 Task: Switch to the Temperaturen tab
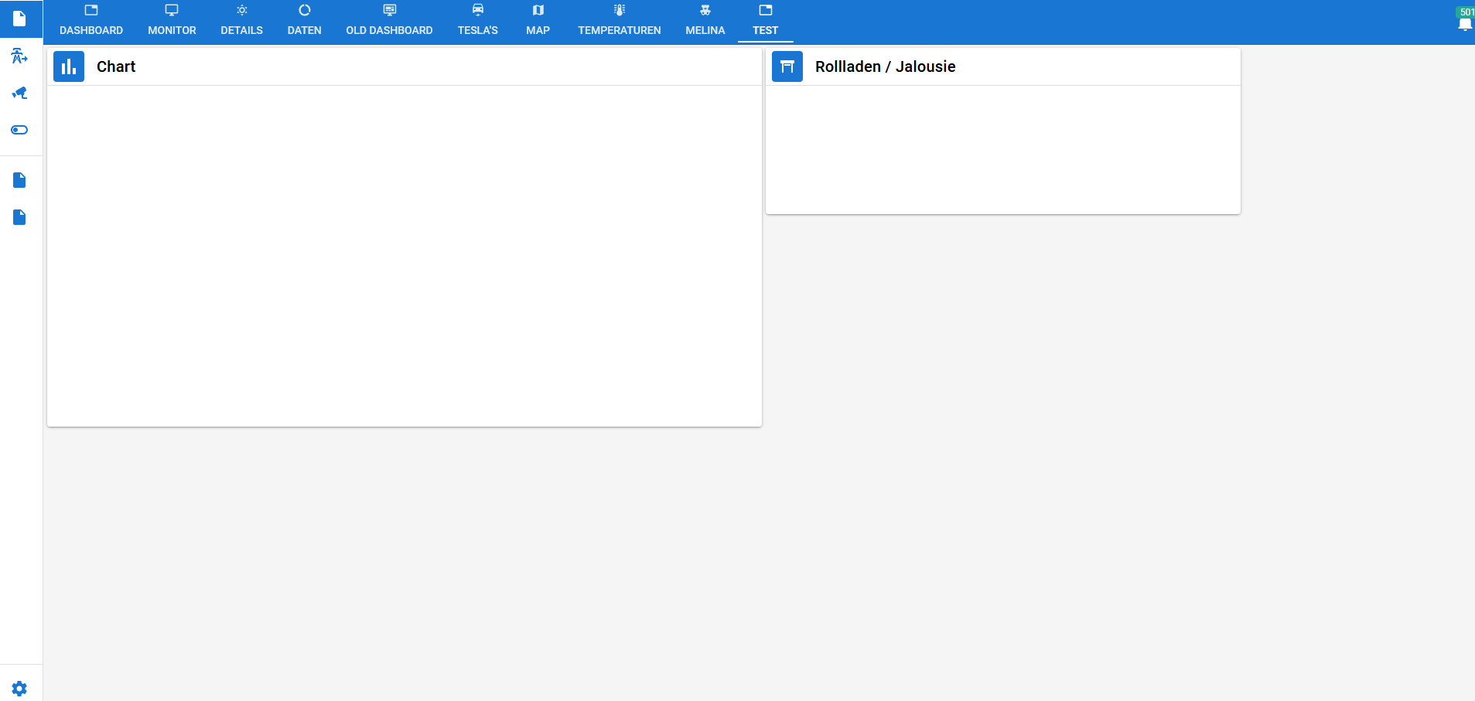pyautogui.click(x=619, y=22)
